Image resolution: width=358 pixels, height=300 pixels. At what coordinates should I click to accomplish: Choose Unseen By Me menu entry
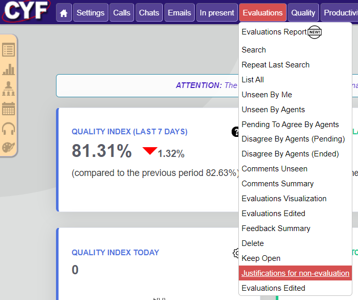pyautogui.click(x=267, y=95)
